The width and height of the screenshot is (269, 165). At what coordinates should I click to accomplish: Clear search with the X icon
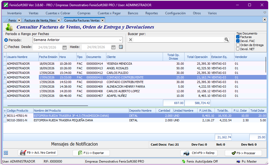131,40
